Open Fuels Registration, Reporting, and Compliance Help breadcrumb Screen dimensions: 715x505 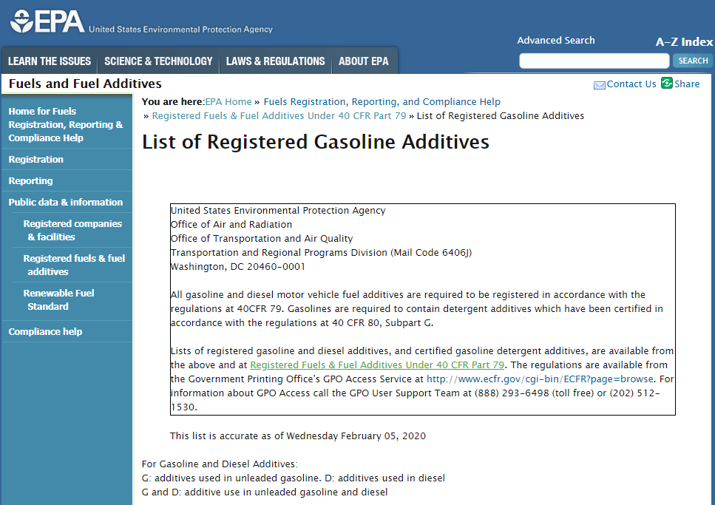click(x=382, y=102)
